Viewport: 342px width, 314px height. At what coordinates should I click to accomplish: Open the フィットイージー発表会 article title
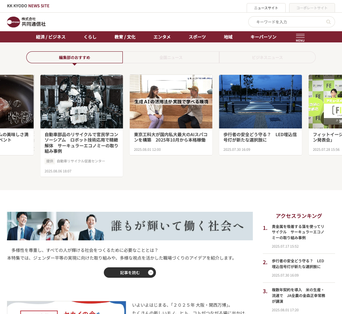tap(327, 137)
